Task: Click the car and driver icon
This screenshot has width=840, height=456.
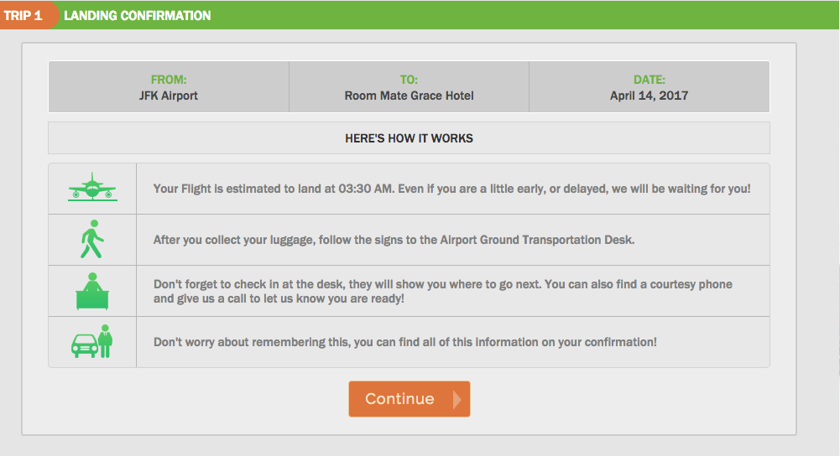Action: [92, 341]
